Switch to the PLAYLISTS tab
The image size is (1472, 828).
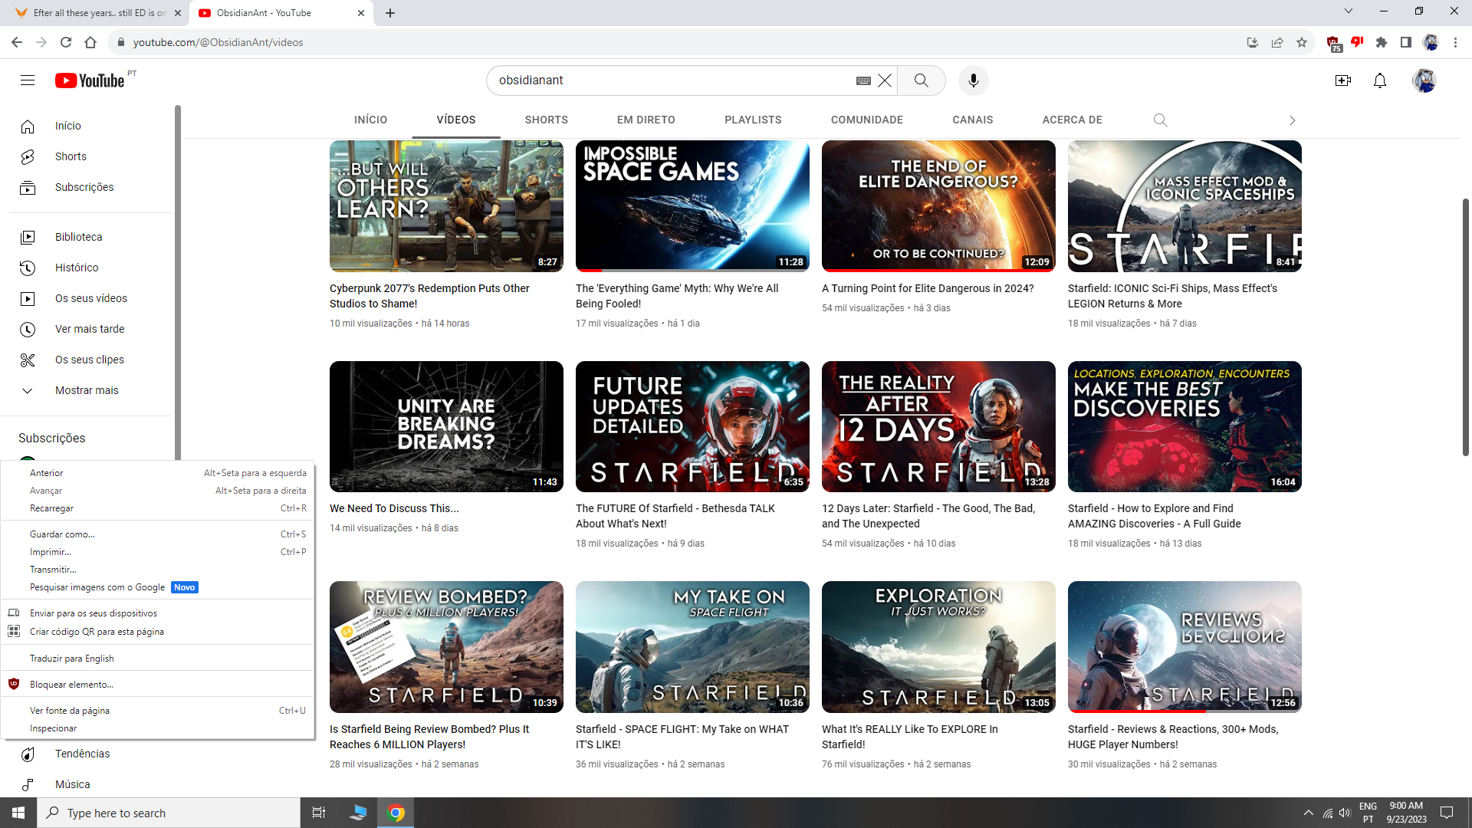pyautogui.click(x=753, y=120)
